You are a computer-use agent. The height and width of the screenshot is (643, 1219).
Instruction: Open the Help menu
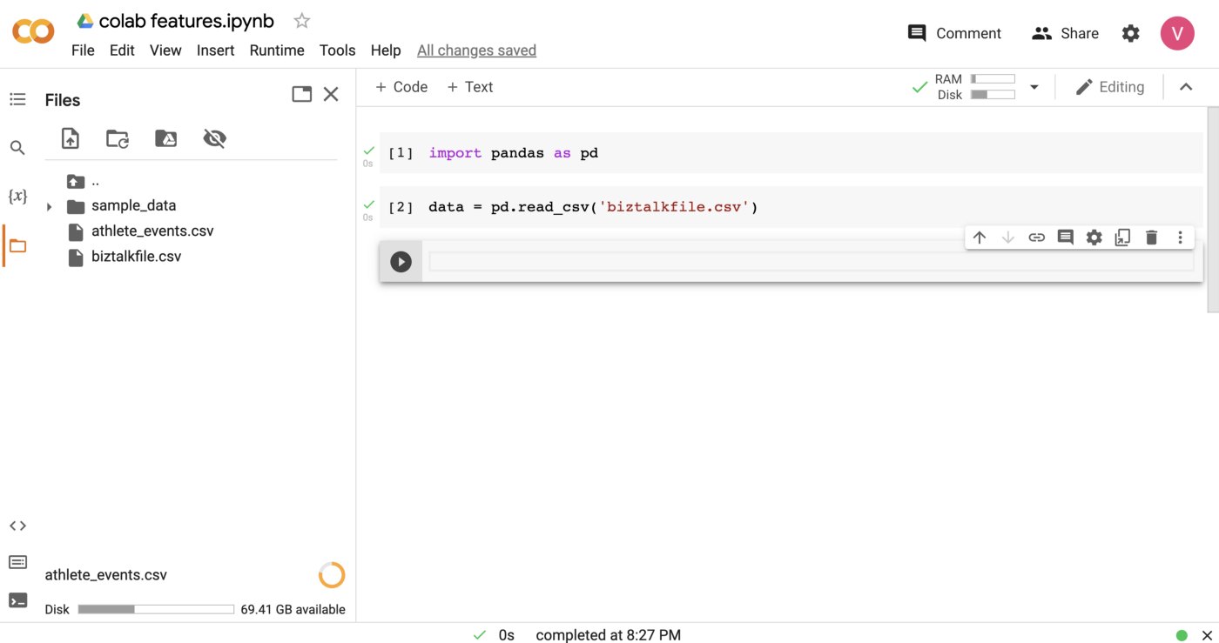pyautogui.click(x=386, y=50)
